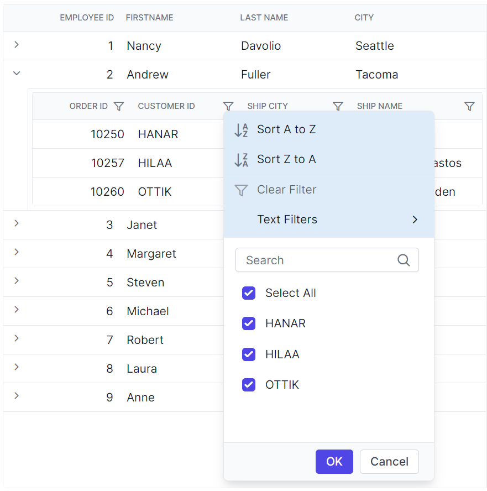
Task: Sort by the FirstName column header
Action: pos(149,18)
